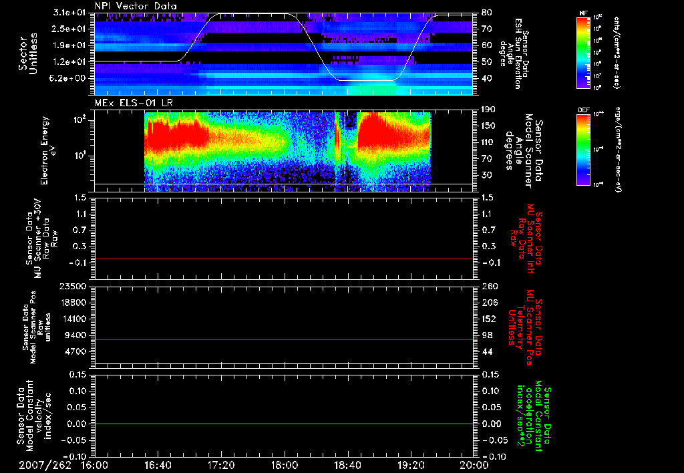Click the NF label above the color bar

[x=583, y=13]
